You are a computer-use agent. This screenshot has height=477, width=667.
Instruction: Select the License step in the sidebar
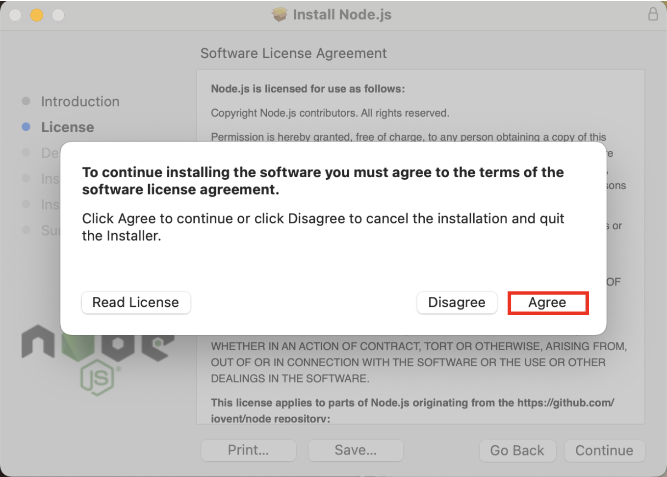(67, 126)
